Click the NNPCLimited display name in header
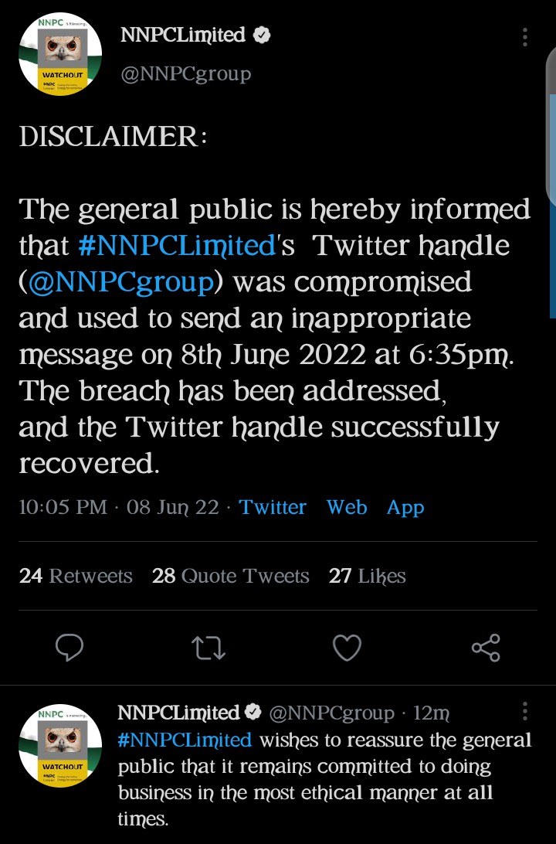556x844 pixels. [183, 35]
